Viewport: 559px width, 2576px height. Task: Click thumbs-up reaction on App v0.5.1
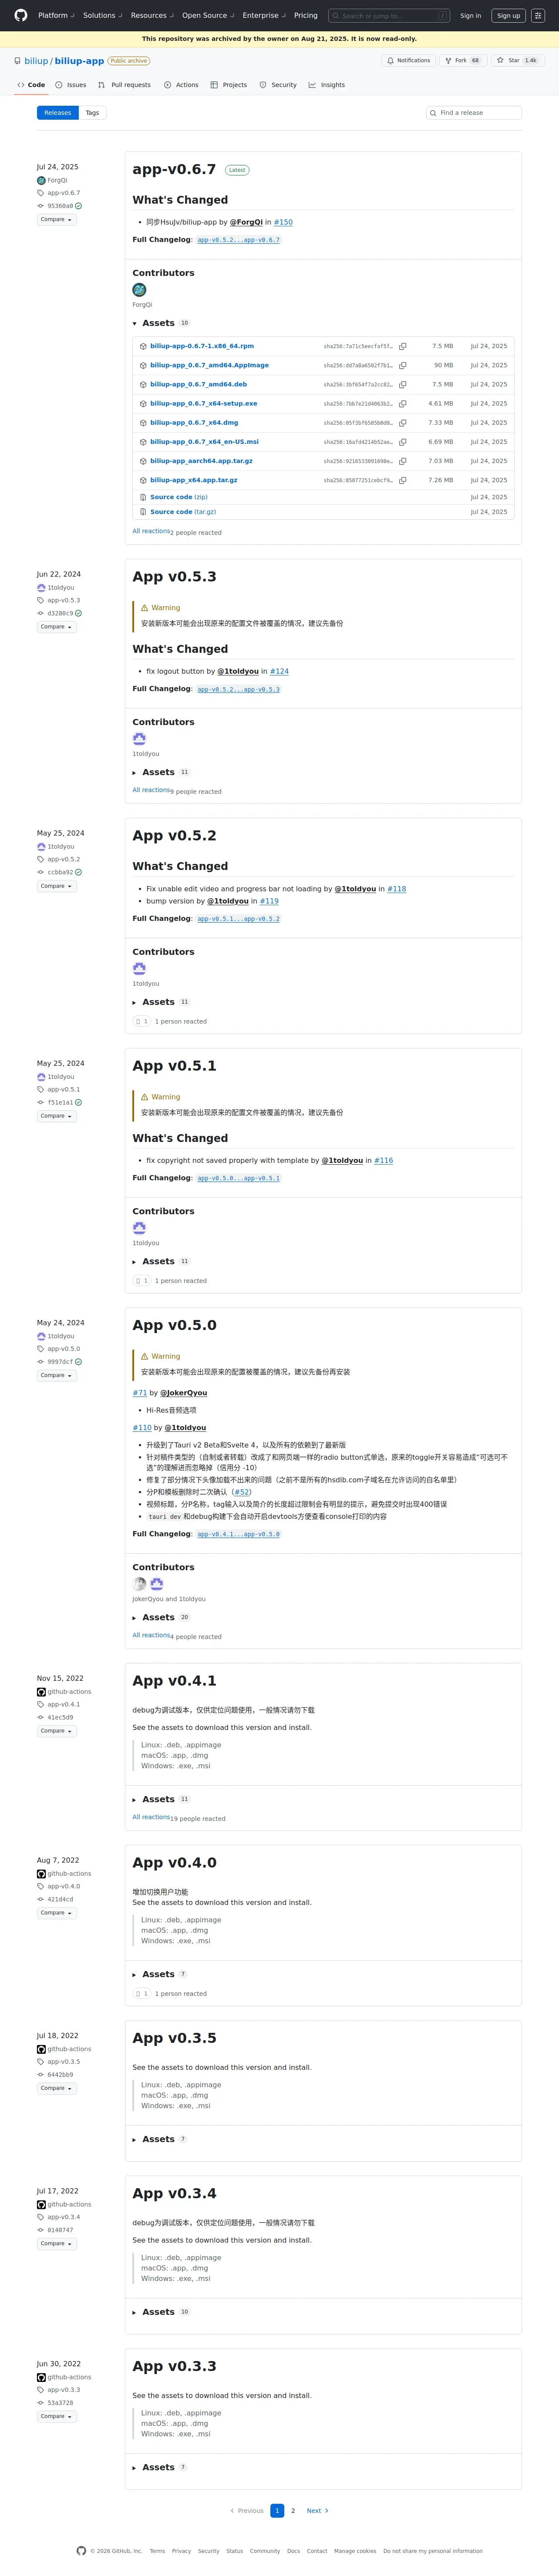tap(142, 1281)
